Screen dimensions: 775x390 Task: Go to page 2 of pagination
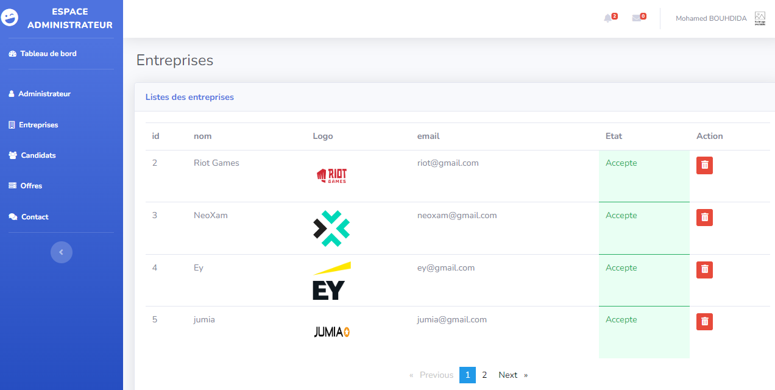pyautogui.click(x=484, y=375)
